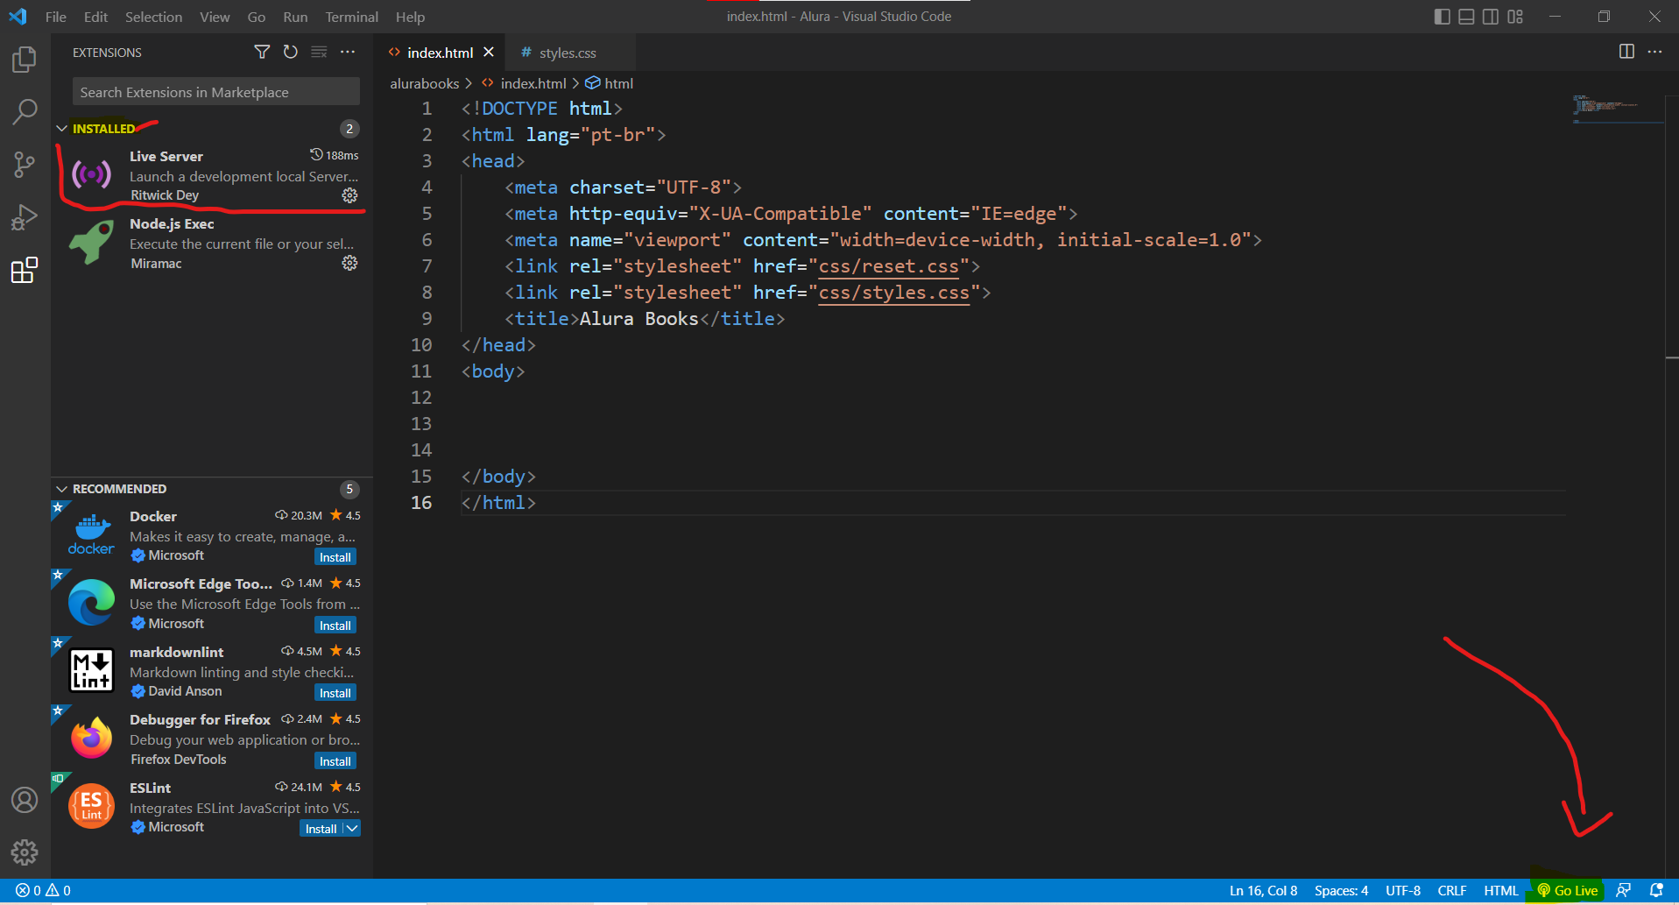Open editor more actions menu
This screenshot has height=905, width=1679.
(1654, 52)
